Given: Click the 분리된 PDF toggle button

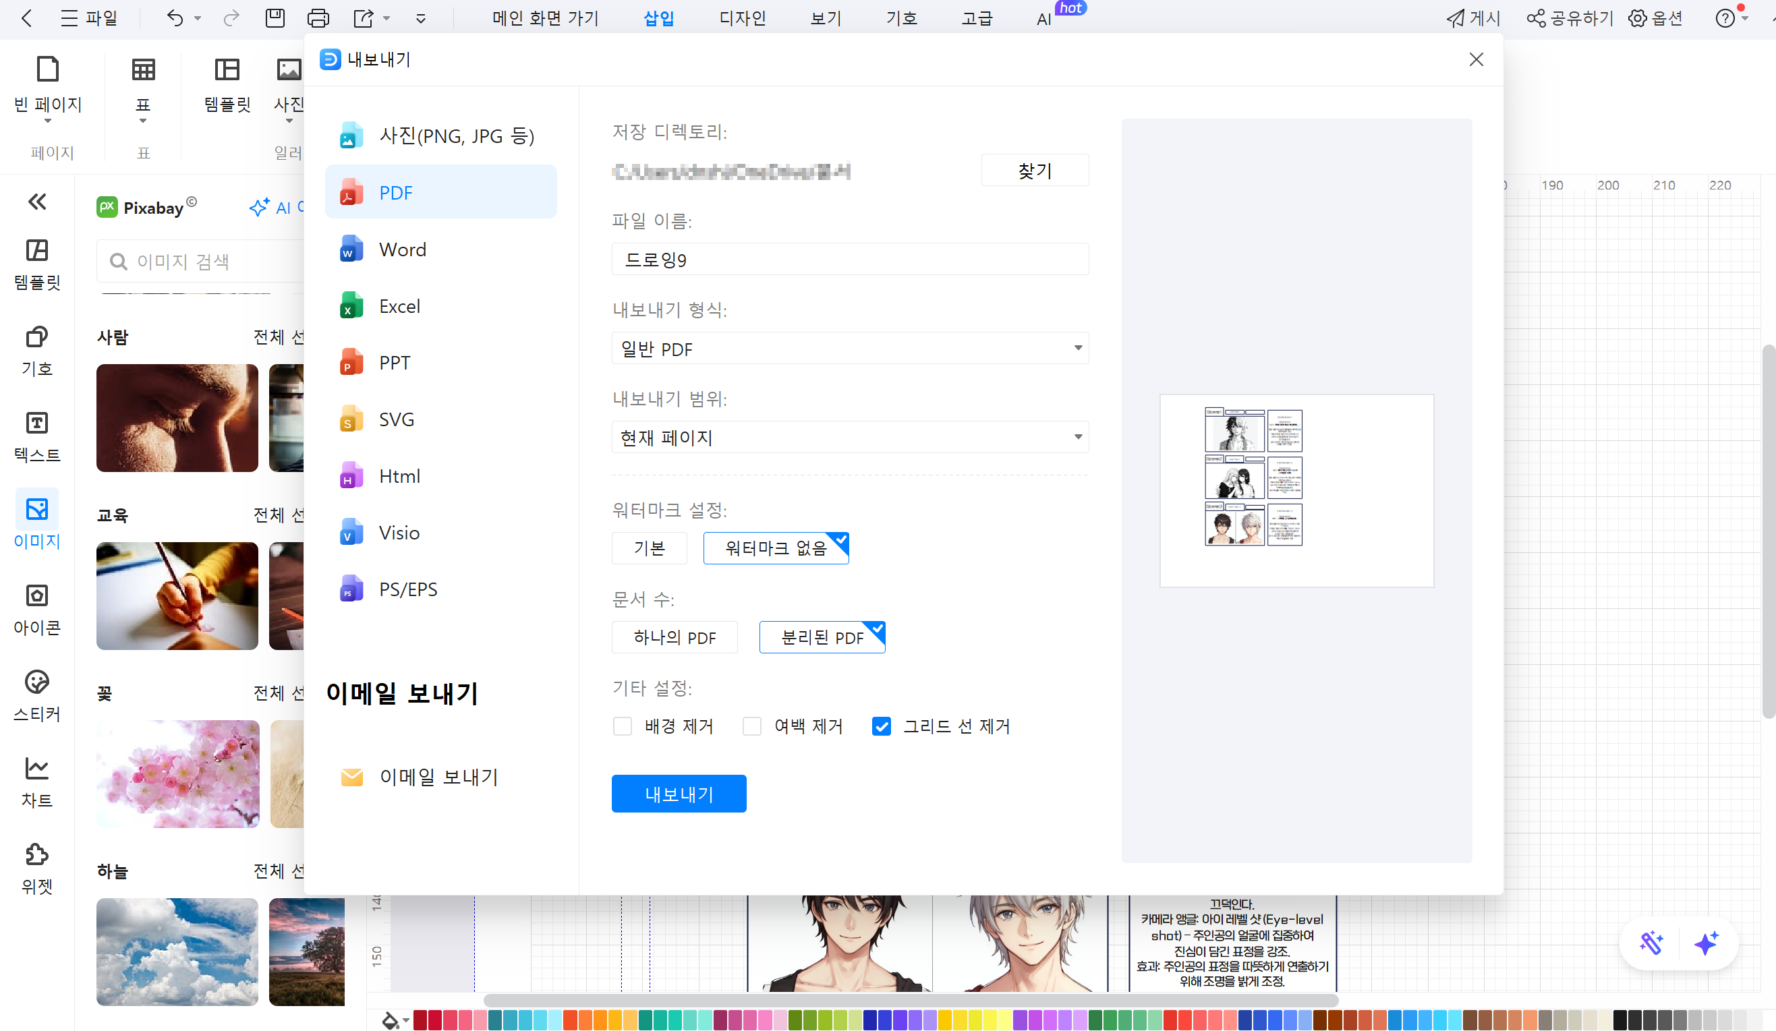Looking at the screenshot, I should point(822,636).
